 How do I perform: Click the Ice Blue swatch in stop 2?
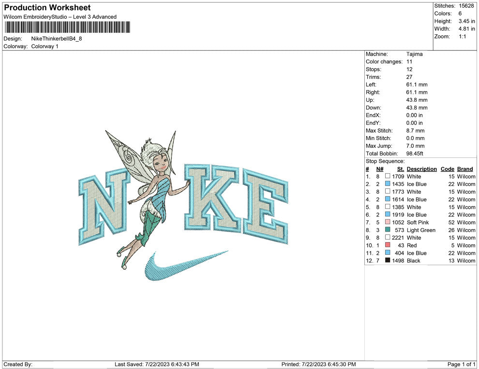[x=388, y=184]
